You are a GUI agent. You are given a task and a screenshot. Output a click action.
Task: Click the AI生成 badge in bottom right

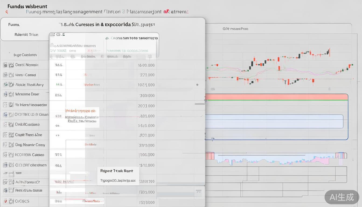(x=342, y=197)
